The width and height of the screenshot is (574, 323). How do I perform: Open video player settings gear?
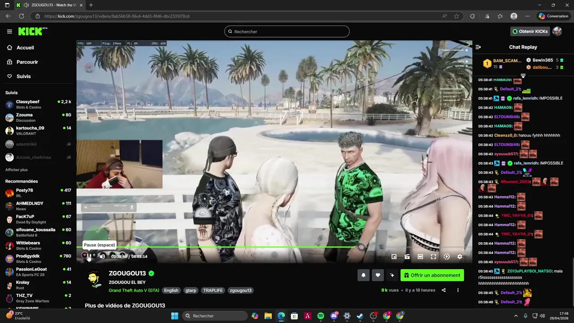[460, 257]
